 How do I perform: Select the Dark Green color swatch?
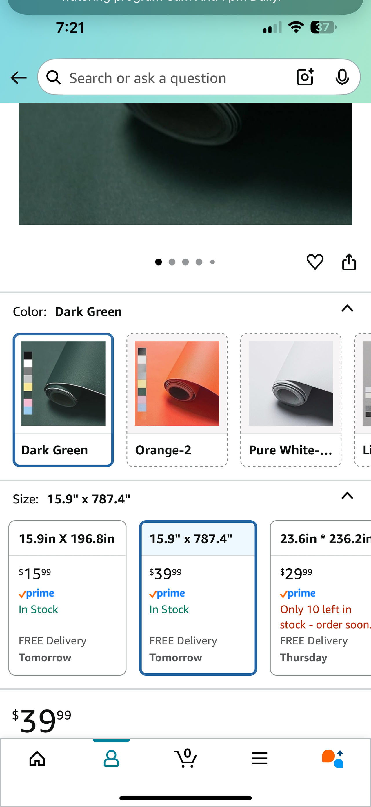[63, 400]
